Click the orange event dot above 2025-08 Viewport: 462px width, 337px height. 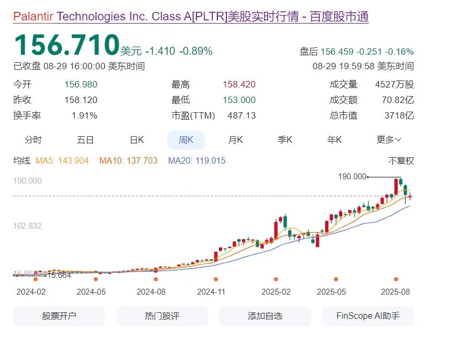coord(396,279)
